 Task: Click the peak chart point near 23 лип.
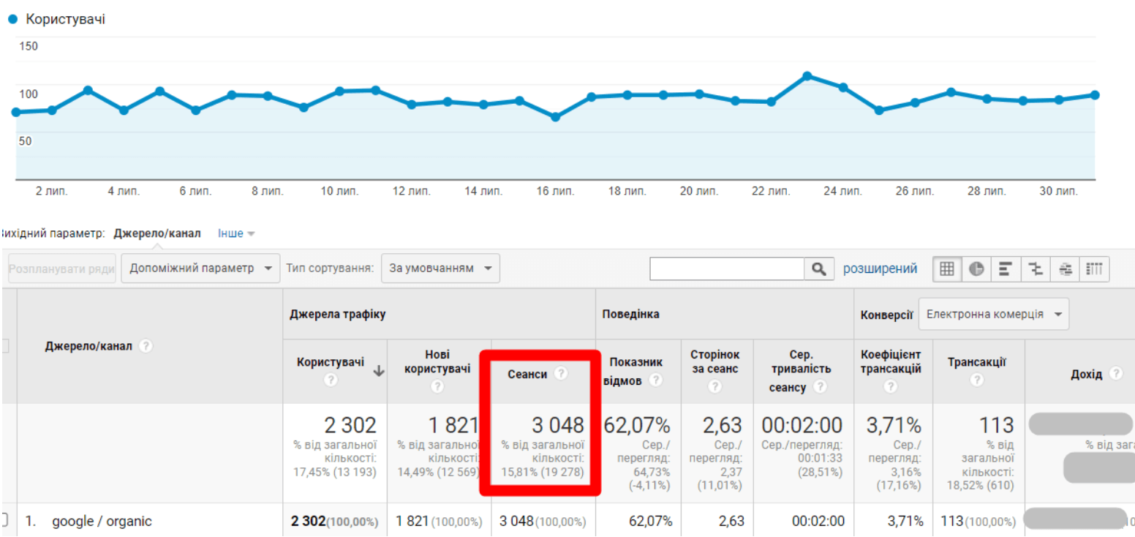click(807, 75)
